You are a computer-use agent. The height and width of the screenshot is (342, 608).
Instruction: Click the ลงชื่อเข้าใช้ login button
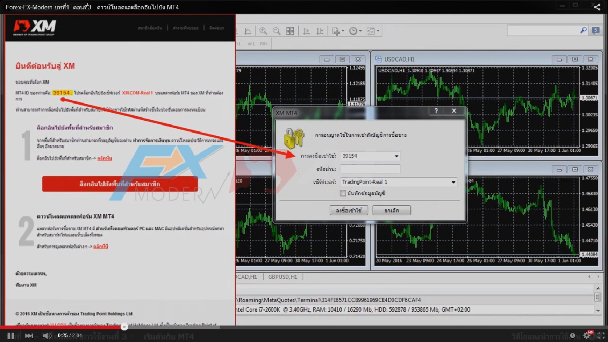(x=349, y=210)
